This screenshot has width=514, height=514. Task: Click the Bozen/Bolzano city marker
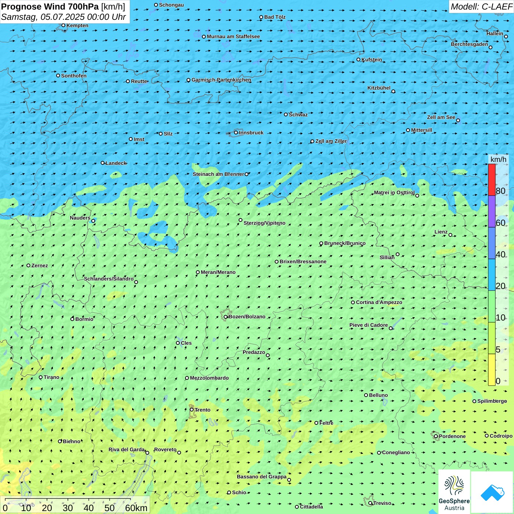226,317
